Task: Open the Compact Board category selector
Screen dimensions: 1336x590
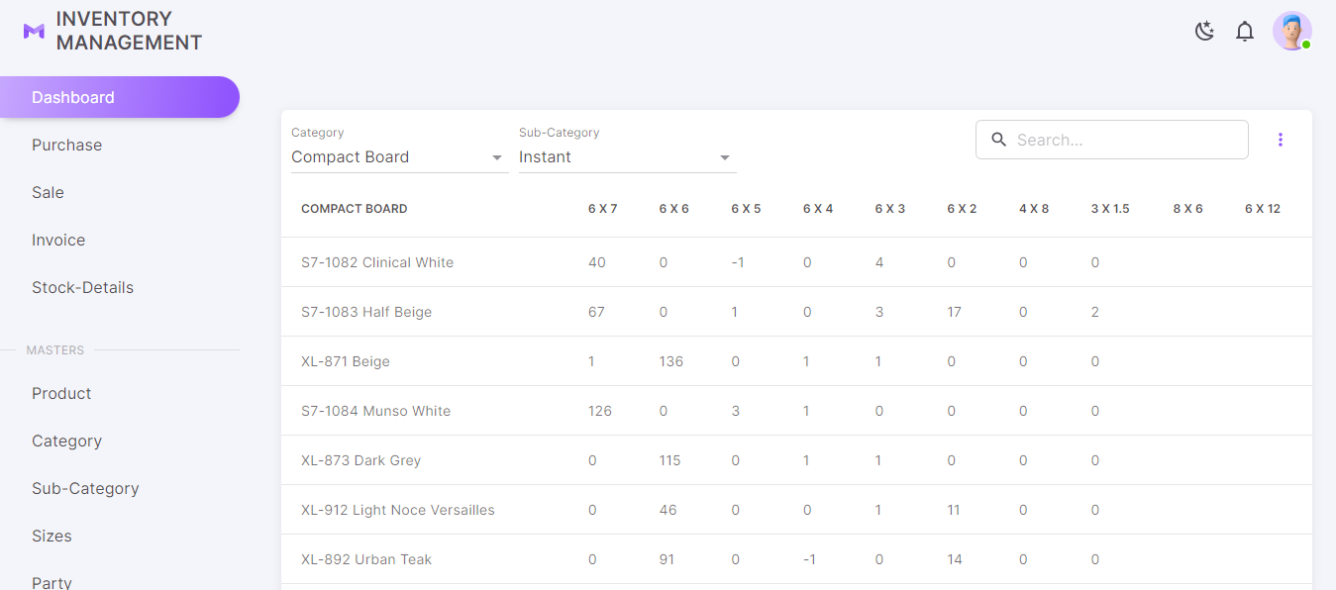Action: tap(400, 157)
